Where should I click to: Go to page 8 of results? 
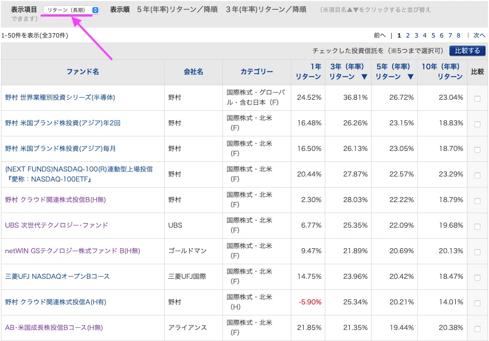[458, 36]
